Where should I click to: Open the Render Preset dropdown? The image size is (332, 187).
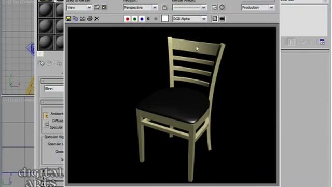click(189, 7)
